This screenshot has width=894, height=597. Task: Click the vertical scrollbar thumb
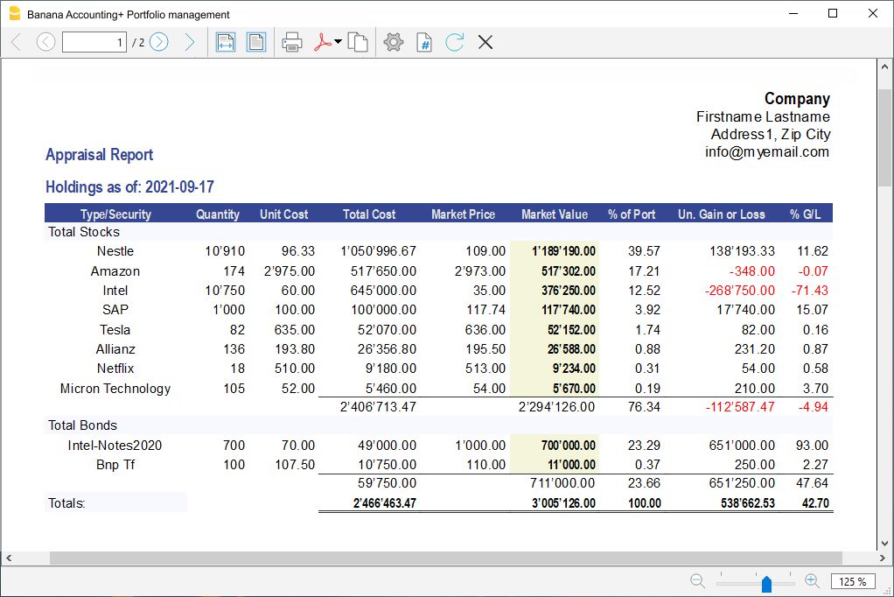pyautogui.click(x=884, y=137)
